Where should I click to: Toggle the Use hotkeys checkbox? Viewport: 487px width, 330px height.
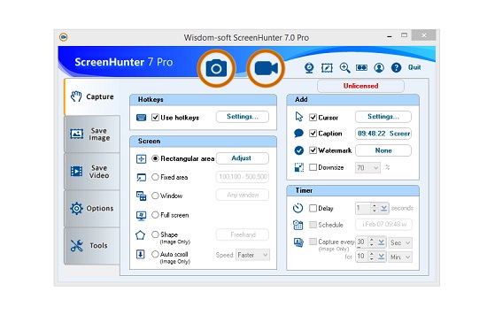coord(155,118)
